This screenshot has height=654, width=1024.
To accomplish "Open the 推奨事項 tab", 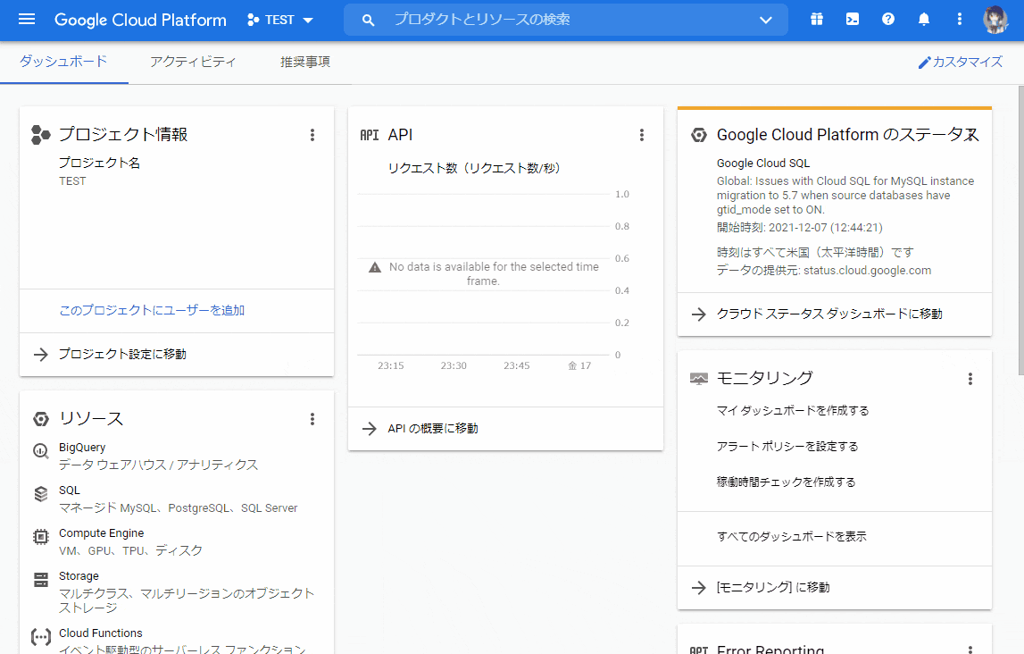I will [304, 62].
